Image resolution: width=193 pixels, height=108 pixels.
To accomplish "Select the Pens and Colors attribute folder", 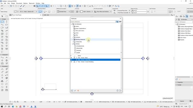I will [x=80, y=31].
